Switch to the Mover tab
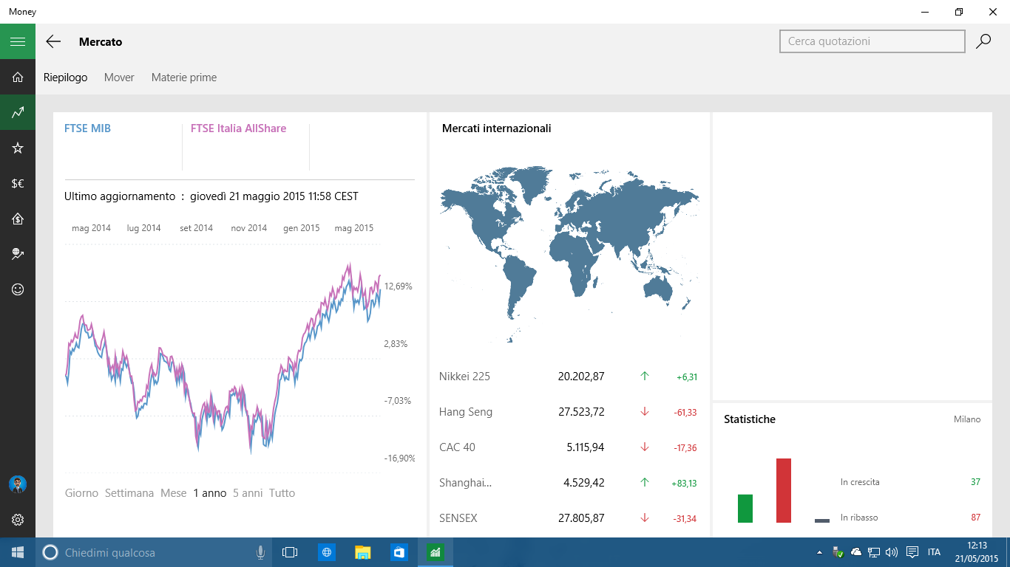Image resolution: width=1010 pixels, height=567 pixels. pos(119,77)
